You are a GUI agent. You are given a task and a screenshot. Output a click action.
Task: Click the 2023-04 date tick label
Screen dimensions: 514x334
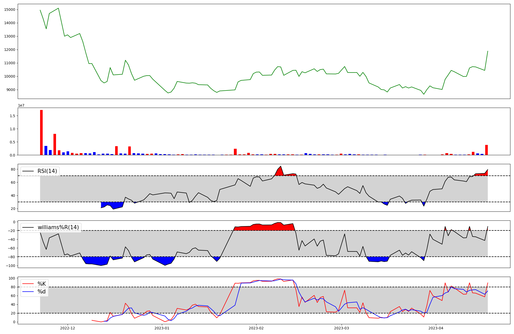(x=436, y=328)
